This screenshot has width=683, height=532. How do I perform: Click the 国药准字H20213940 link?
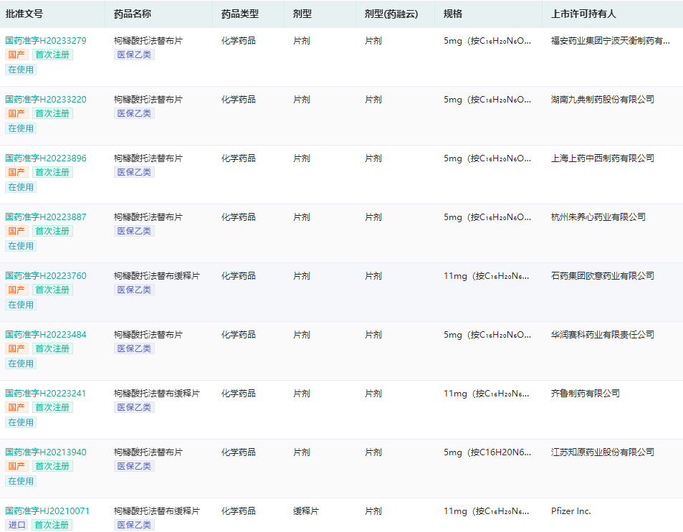click(46, 452)
